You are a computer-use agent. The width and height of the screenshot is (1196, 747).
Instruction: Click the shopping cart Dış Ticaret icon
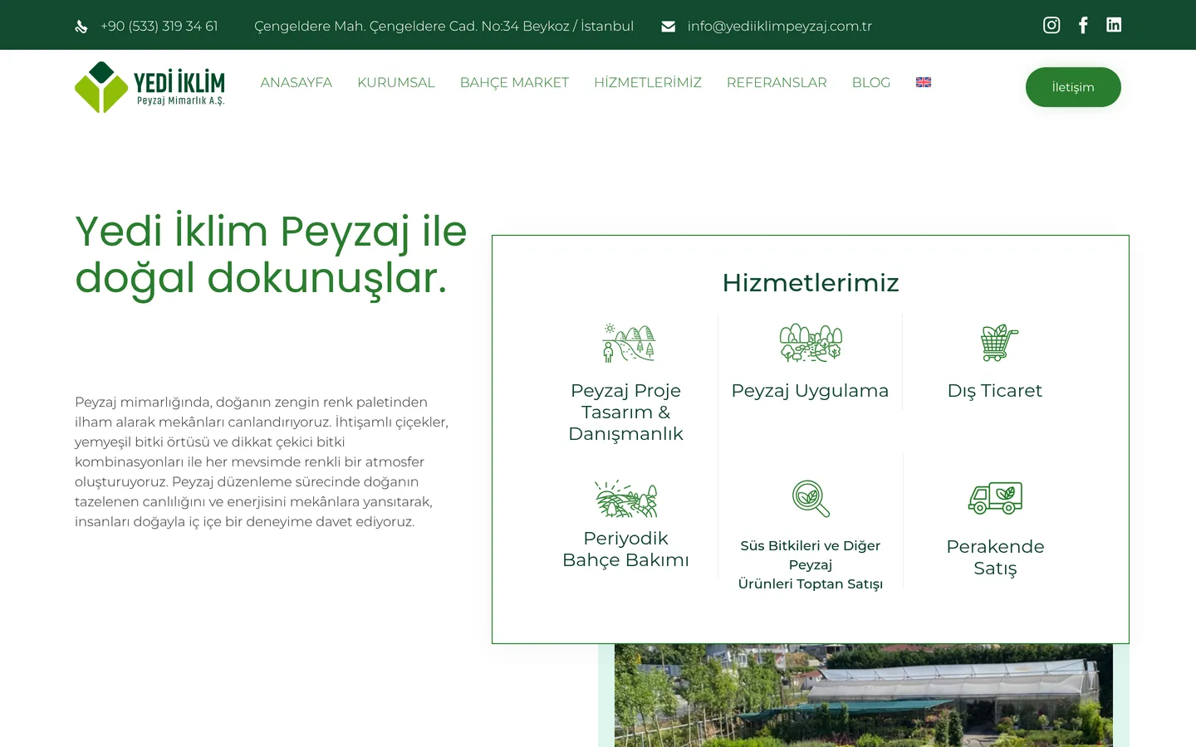tap(999, 343)
